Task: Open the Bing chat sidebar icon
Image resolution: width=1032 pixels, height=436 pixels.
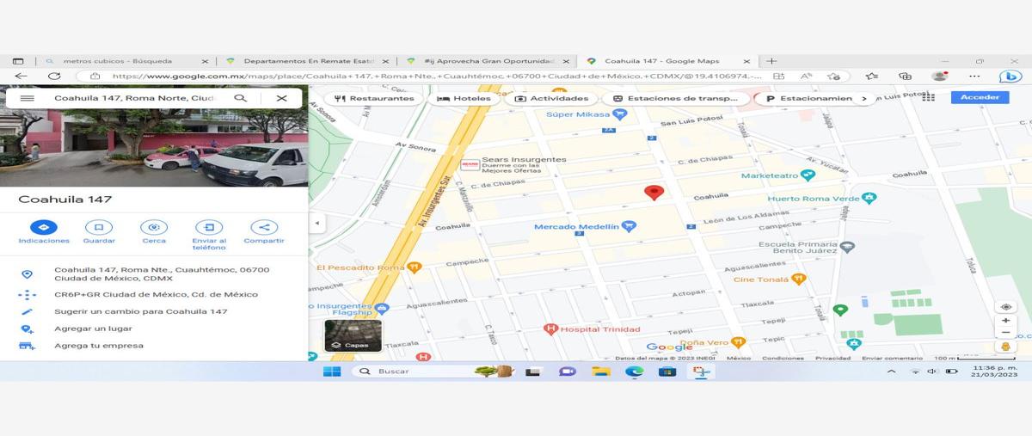Action: tap(1010, 77)
